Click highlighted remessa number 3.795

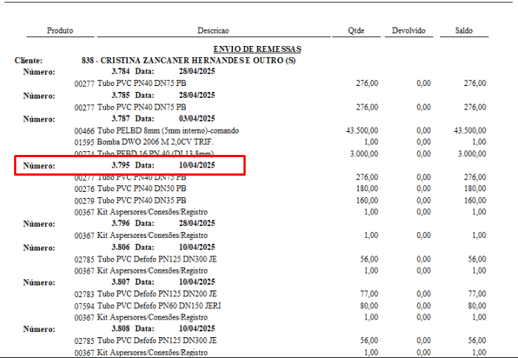(x=119, y=165)
